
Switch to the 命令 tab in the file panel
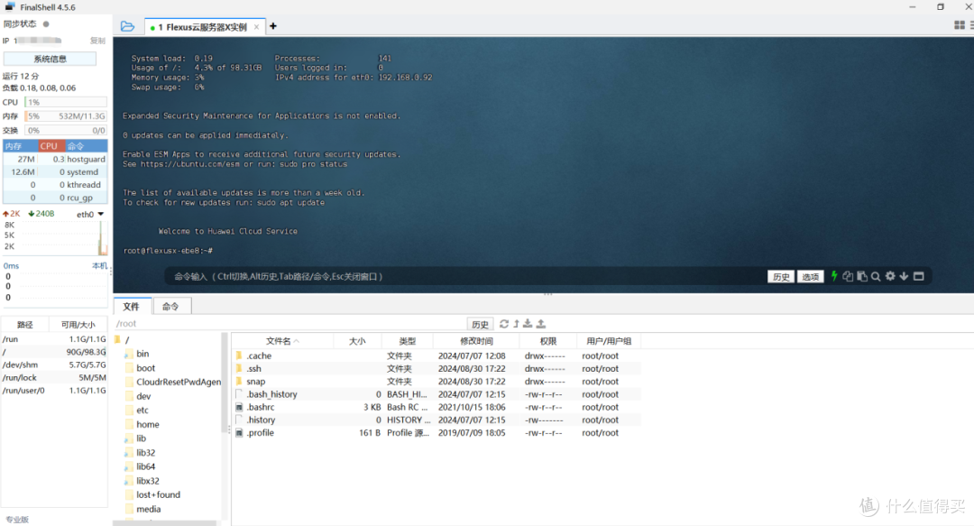pyautogui.click(x=170, y=306)
